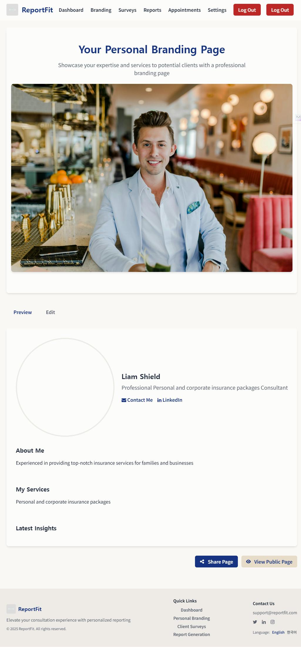Open Liam Shield's LinkedIn profile link
Image resolution: width=301 pixels, height=651 pixels.
(x=170, y=400)
